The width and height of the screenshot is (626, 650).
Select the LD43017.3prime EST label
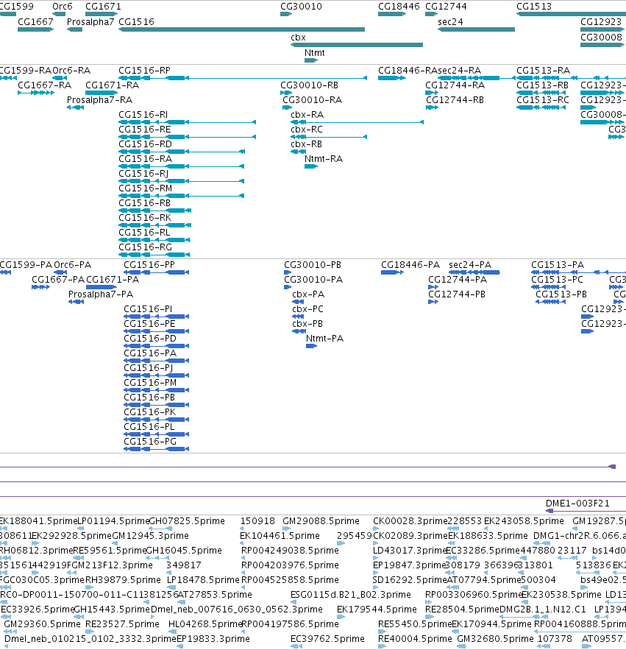(x=410, y=551)
